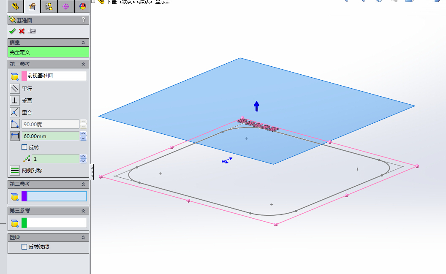This screenshot has width=446, height=274.
Task: Click the purple second reference swatch
Action: pyautogui.click(x=24, y=196)
